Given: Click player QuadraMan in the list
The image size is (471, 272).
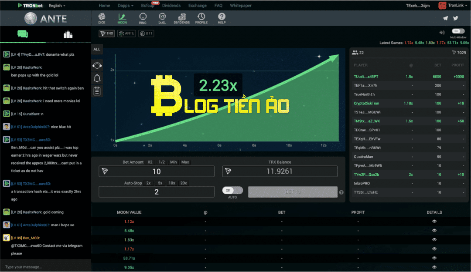Looking at the screenshot, I should 363,157.
